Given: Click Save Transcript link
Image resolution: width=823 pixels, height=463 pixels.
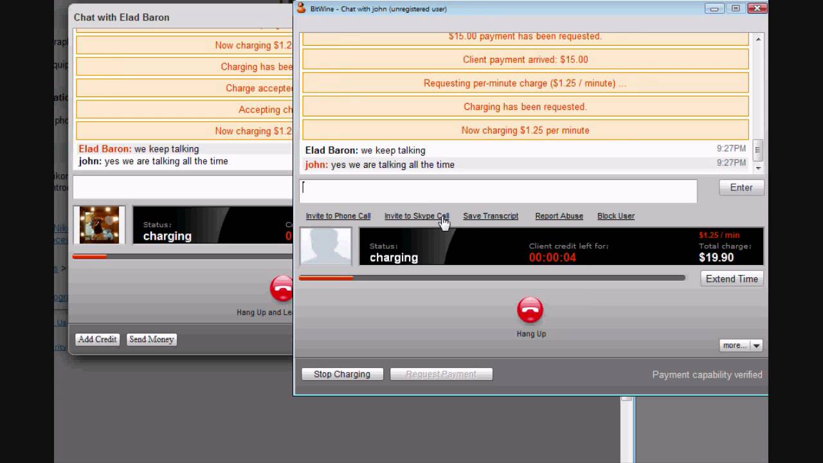Looking at the screenshot, I should point(491,216).
